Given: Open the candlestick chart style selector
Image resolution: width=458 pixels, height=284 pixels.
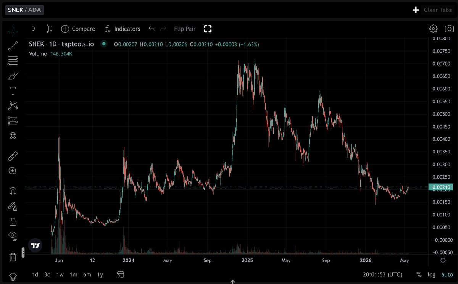Looking at the screenshot, I should click(49, 29).
